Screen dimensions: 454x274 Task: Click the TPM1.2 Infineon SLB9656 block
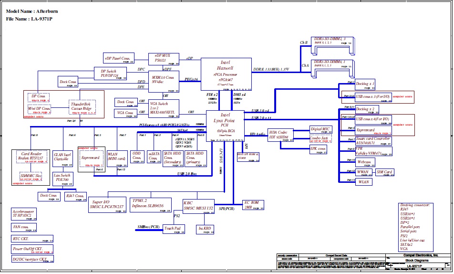pyautogui.click(x=151, y=205)
